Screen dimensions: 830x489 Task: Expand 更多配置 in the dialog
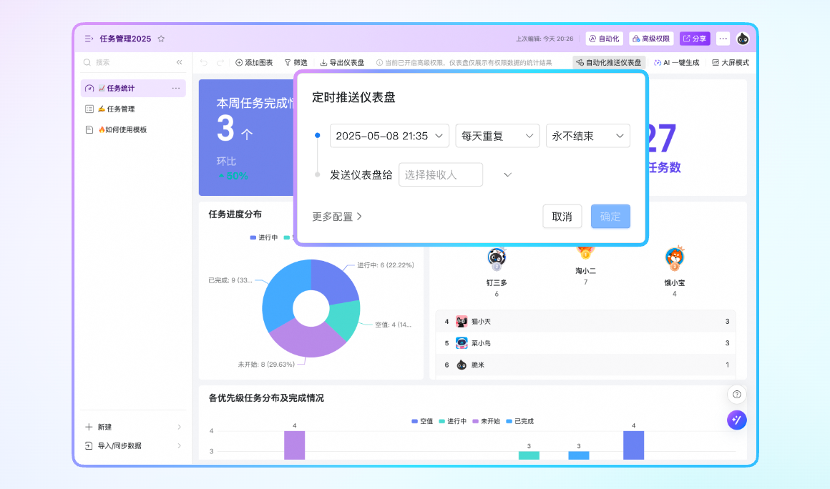click(337, 216)
